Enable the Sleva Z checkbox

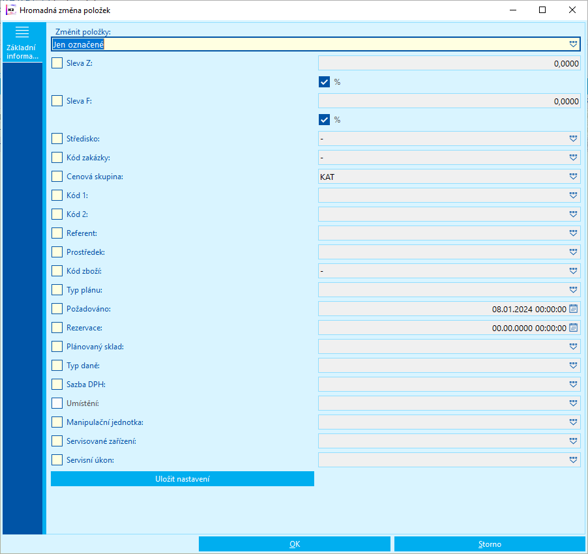coord(57,63)
